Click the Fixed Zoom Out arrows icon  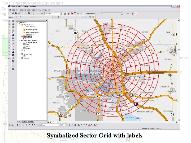(x=13, y=30)
